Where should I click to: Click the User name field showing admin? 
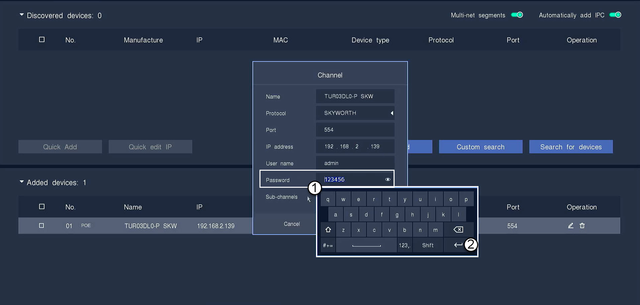[x=355, y=163]
